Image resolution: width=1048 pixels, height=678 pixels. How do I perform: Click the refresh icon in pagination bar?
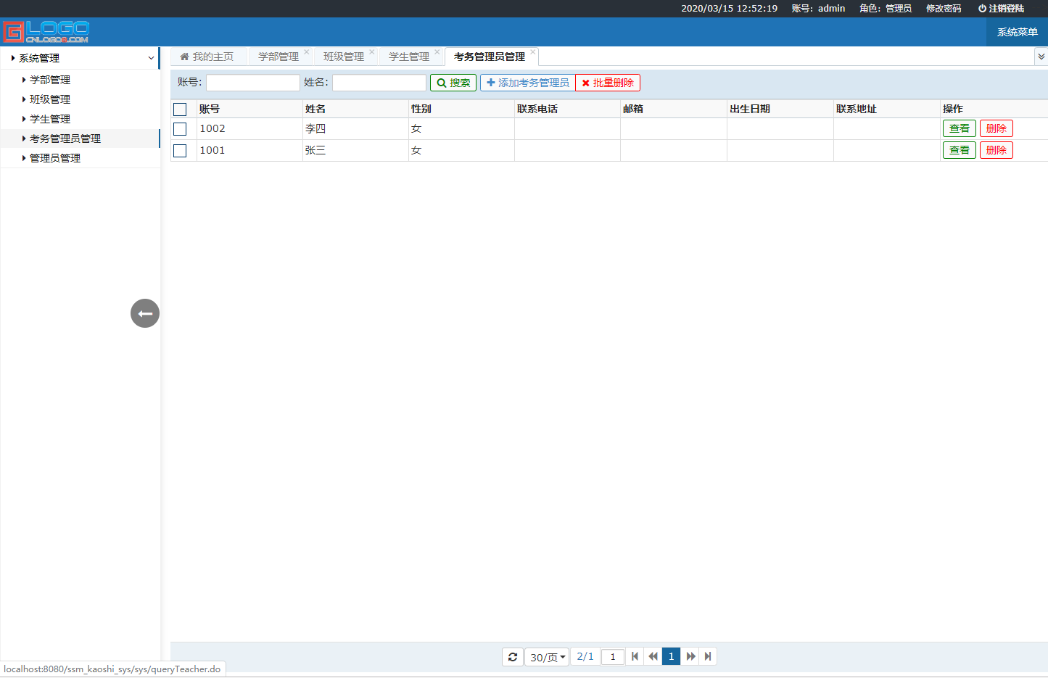pyautogui.click(x=513, y=657)
